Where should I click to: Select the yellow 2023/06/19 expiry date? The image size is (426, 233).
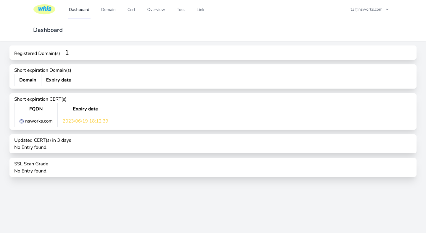tap(85, 121)
